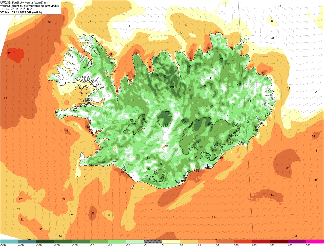Click the '-71' flux value on the map
This screenshot has width=324, height=247.
[205, 86]
